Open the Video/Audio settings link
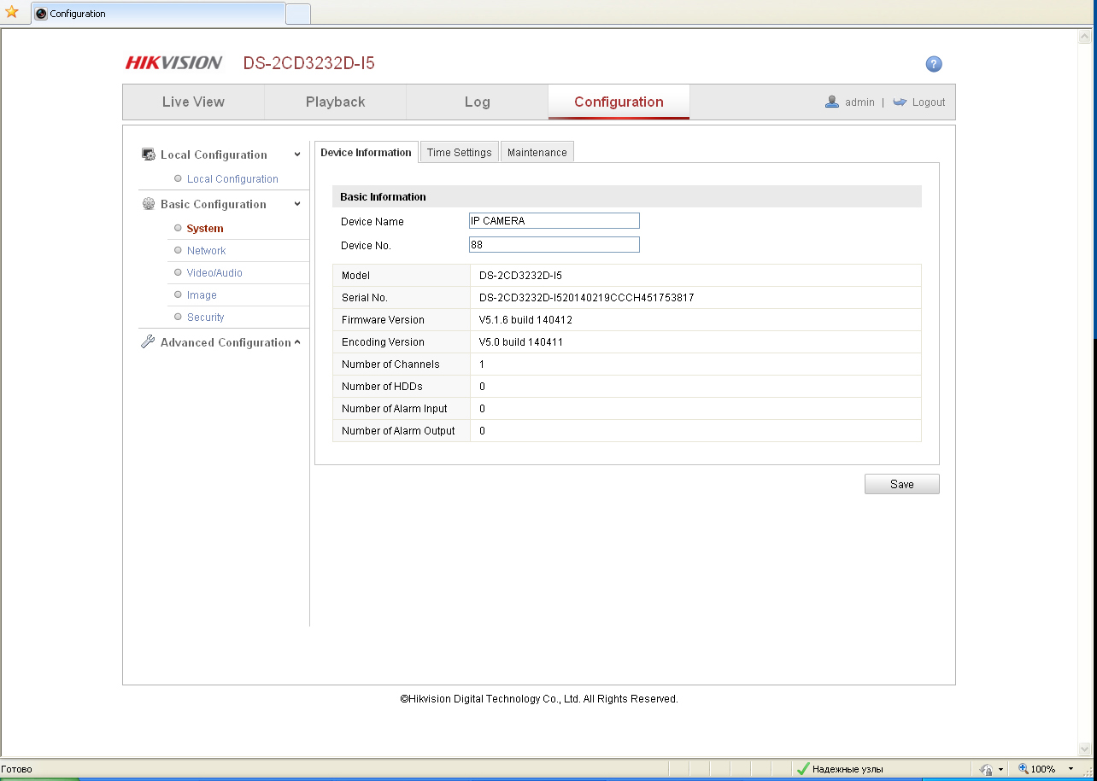Image resolution: width=1097 pixels, height=781 pixels. point(214,273)
